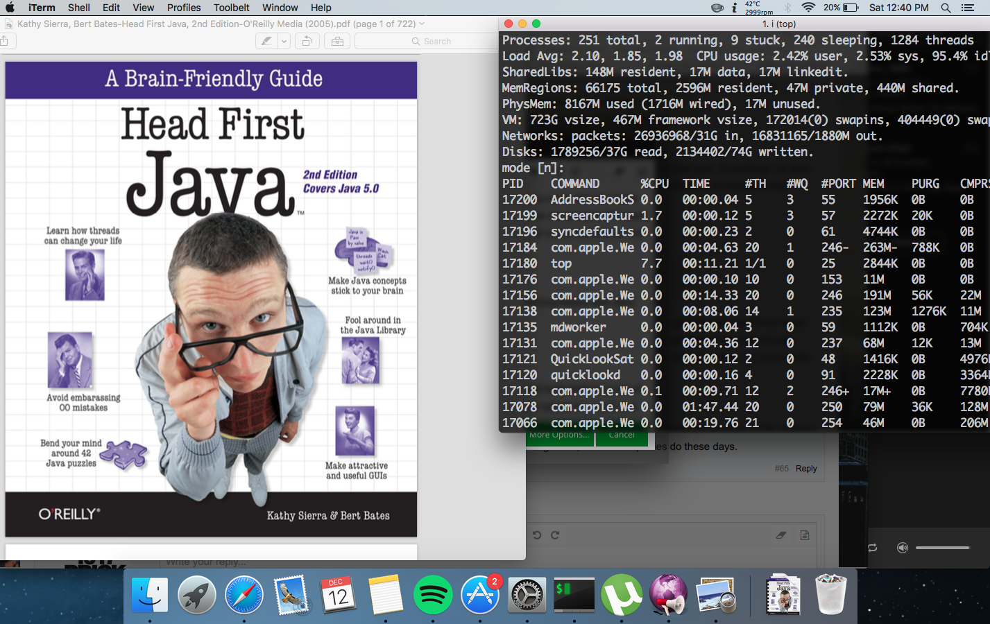Screen dimensions: 990x624
Task: Click the cloud status icon in menu bar
Action: click(x=717, y=8)
